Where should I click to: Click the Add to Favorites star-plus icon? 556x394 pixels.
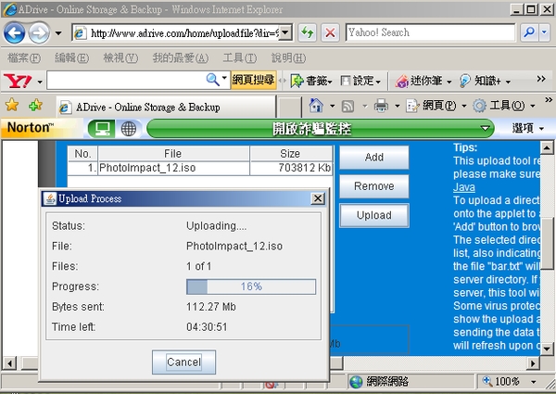tap(35, 106)
